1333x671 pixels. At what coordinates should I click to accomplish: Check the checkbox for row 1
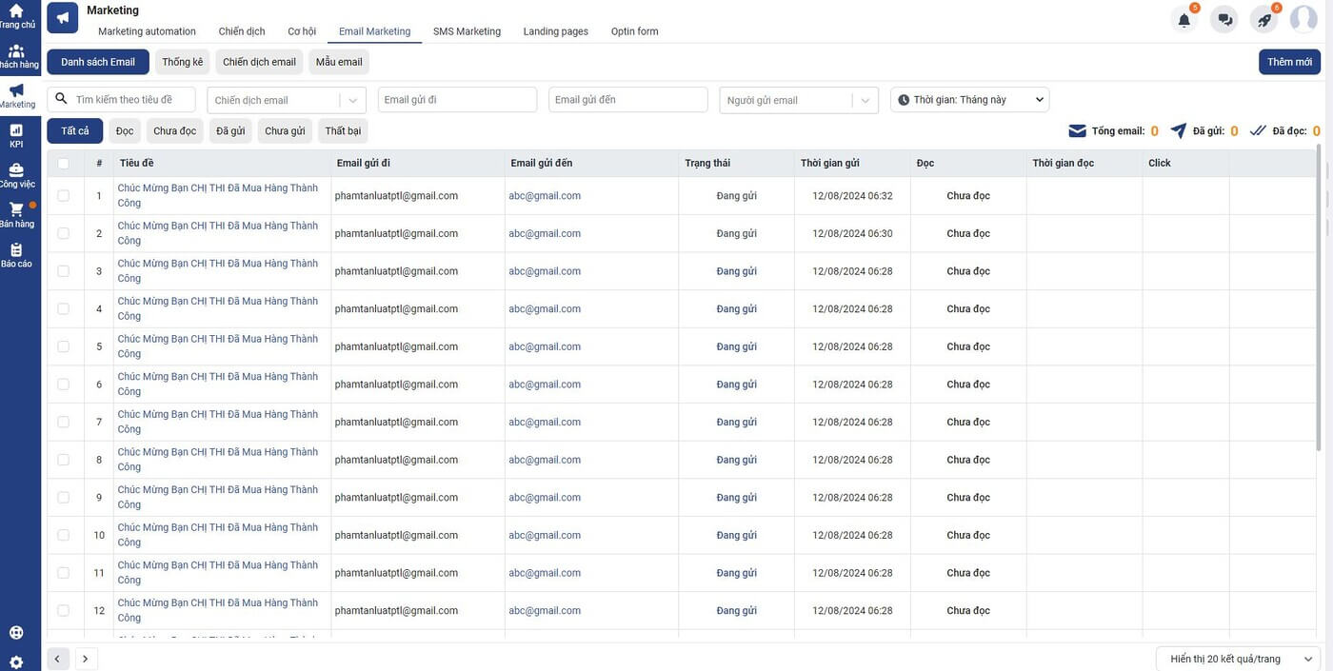tap(64, 196)
